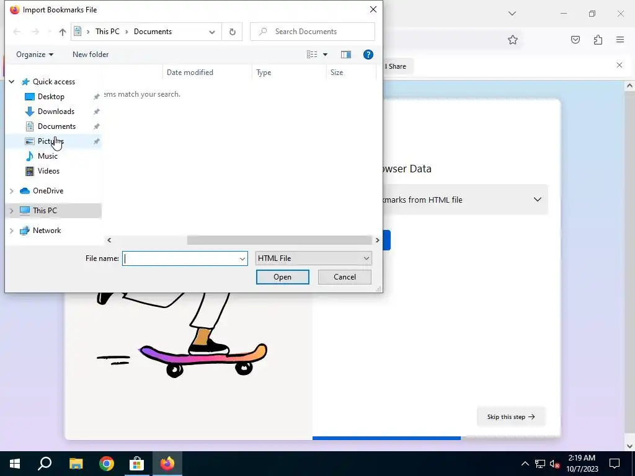Image resolution: width=635 pixels, height=476 pixels.
Task: Click the Open button
Action: pyautogui.click(x=283, y=277)
